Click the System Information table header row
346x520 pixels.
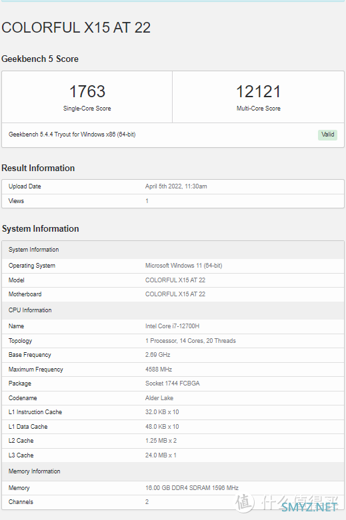173,250
